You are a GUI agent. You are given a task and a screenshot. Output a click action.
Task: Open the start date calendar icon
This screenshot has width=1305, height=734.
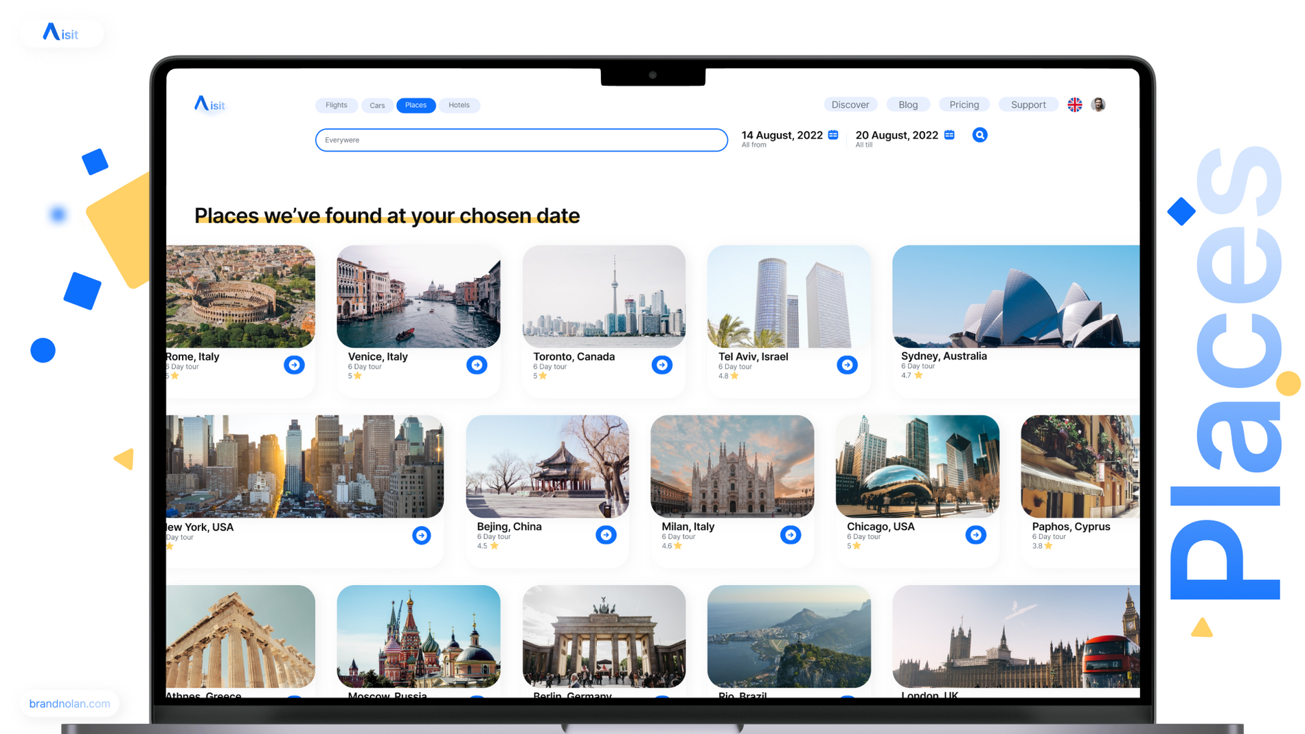[833, 135]
